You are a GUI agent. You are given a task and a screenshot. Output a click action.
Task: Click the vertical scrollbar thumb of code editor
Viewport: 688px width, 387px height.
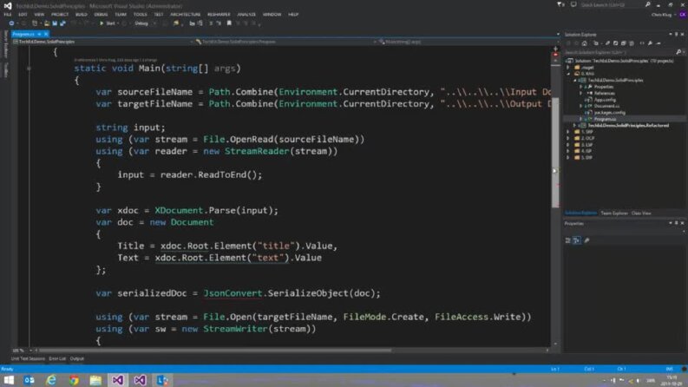click(x=555, y=151)
